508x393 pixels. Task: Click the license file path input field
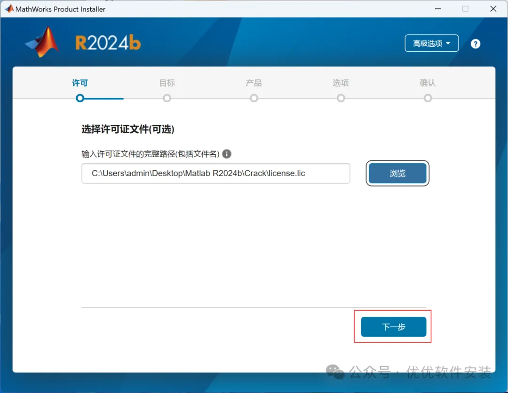click(216, 174)
